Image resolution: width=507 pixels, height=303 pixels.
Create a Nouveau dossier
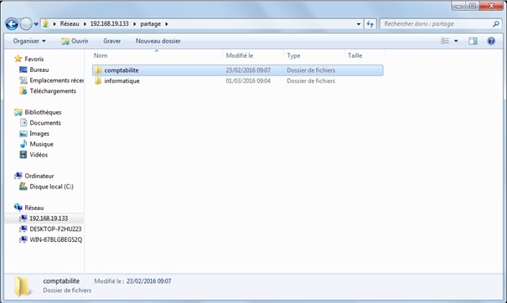tap(158, 41)
